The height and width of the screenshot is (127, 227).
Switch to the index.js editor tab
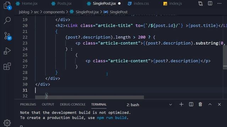173,4
